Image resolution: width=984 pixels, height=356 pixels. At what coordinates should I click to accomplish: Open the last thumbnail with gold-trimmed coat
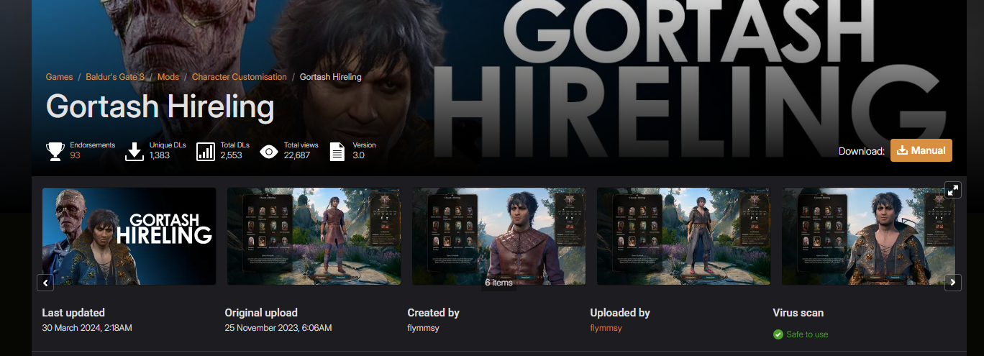(868, 236)
